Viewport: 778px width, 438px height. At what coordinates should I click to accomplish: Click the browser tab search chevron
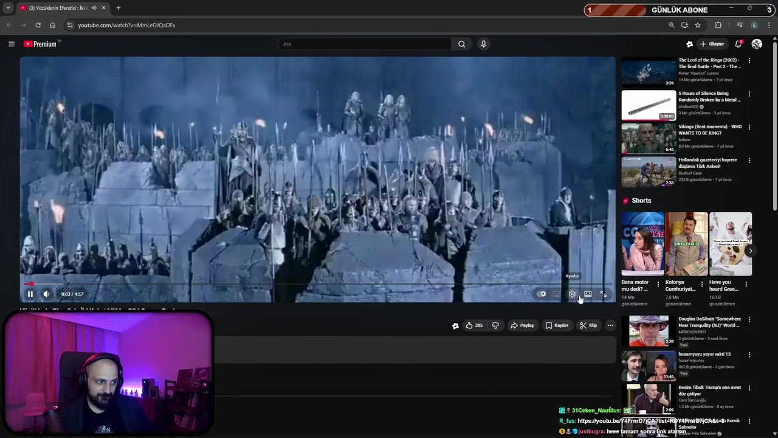click(8, 8)
